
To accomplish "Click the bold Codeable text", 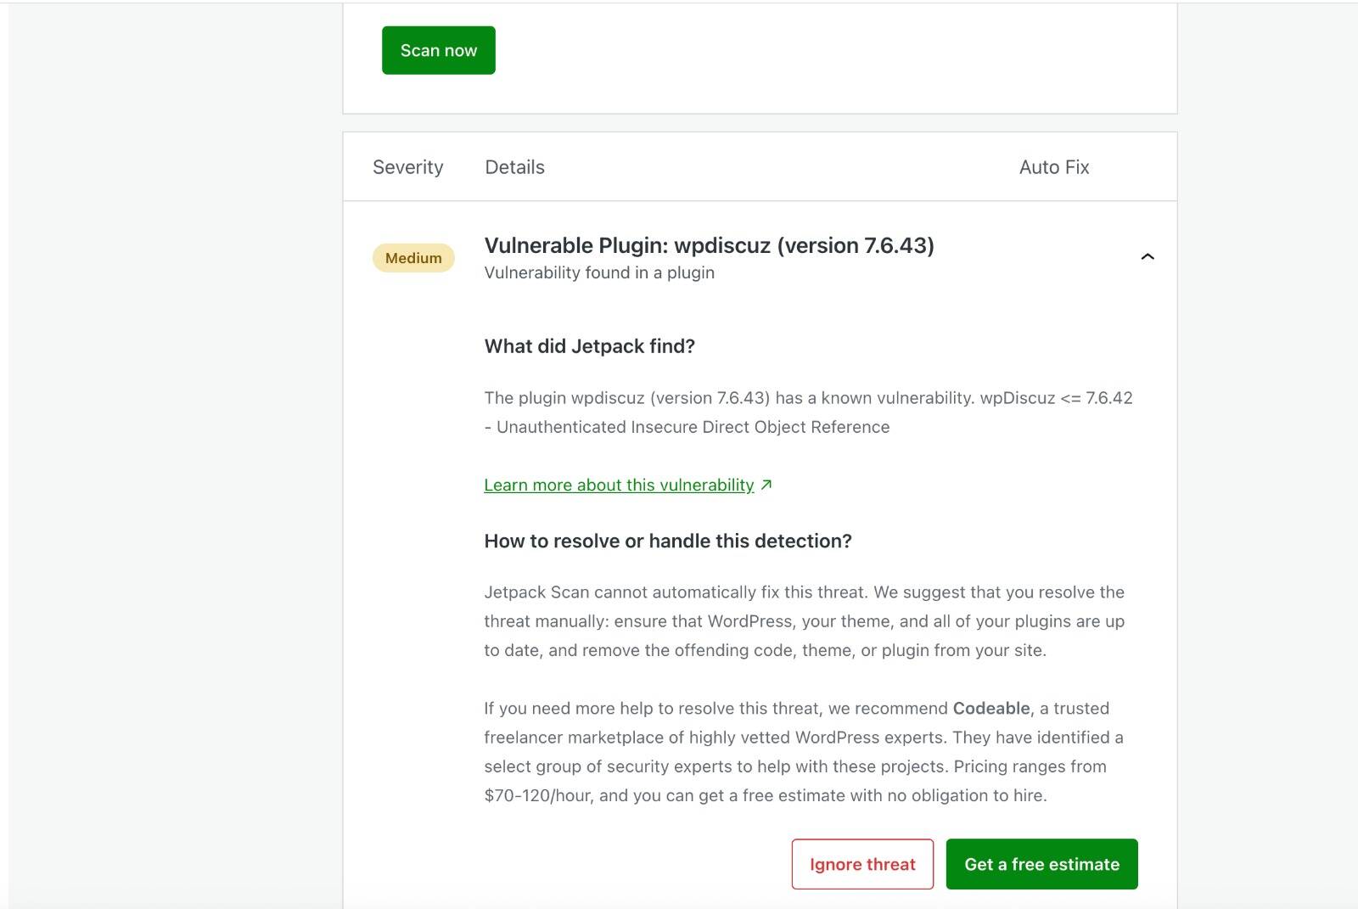I will click(x=990, y=709).
